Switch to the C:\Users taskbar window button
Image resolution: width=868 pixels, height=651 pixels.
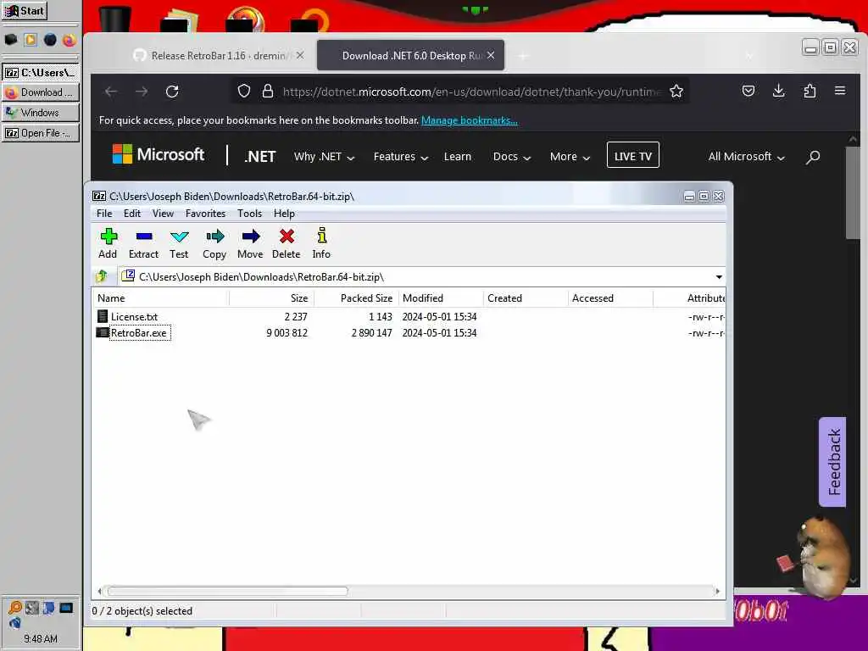pyautogui.click(x=41, y=73)
